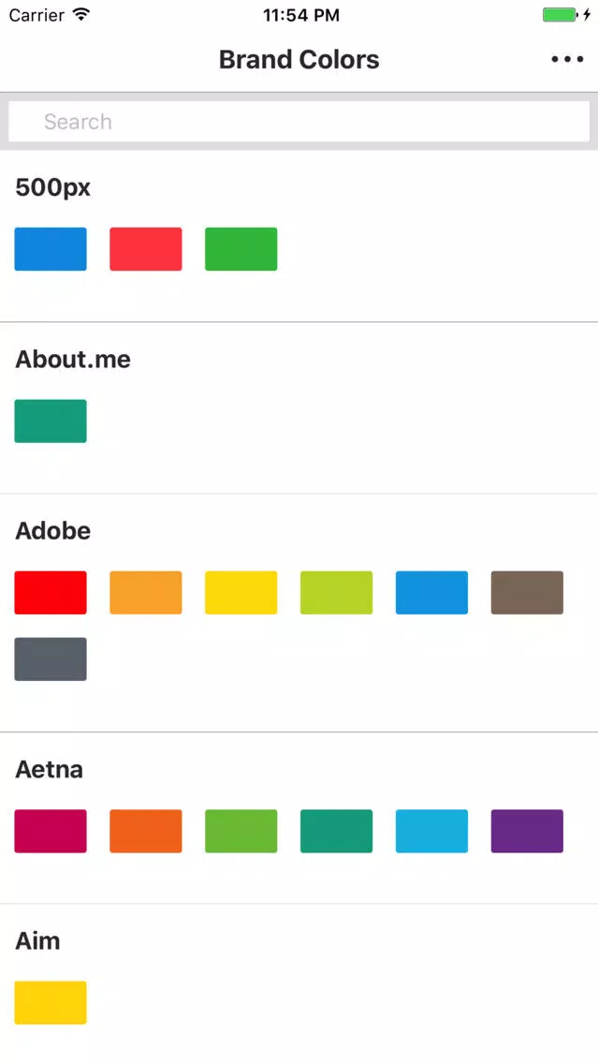This screenshot has width=598, height=1064.
Task: Pick the teal About.me color swatch
Action: point(51,421)
